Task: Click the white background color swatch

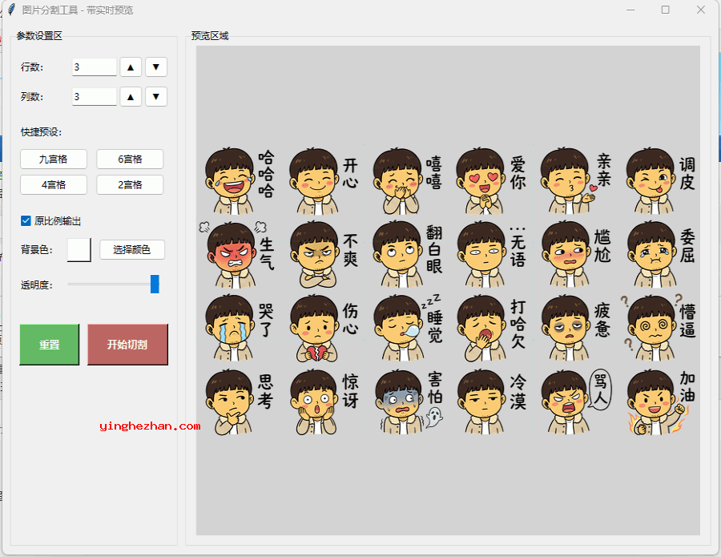Action: tap(79, 250)
